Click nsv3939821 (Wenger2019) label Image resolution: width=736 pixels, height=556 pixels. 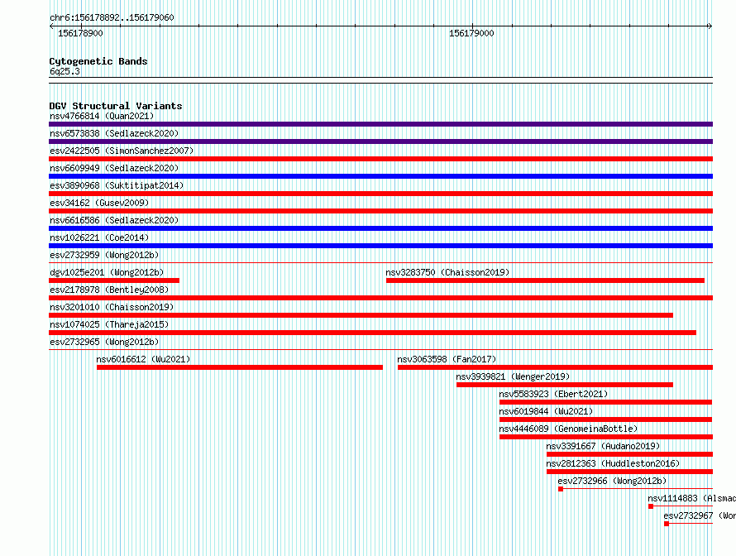point(513,376)
